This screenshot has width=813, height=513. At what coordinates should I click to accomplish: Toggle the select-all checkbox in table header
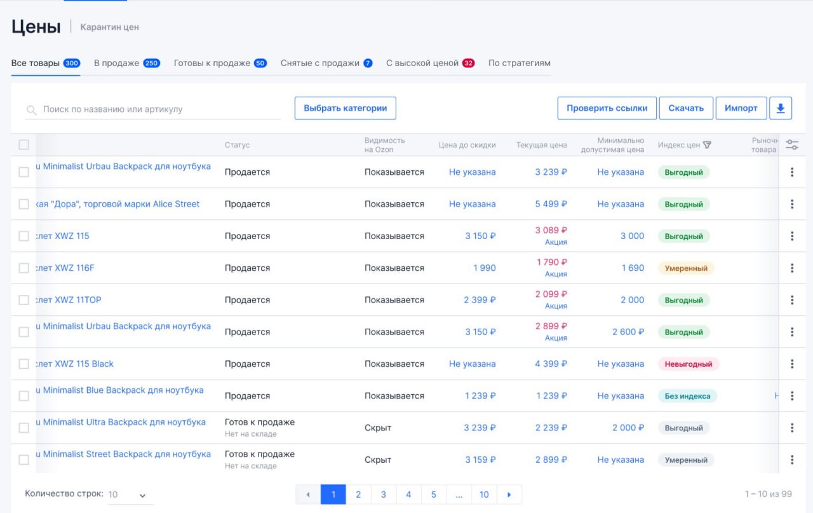(24, 145)
